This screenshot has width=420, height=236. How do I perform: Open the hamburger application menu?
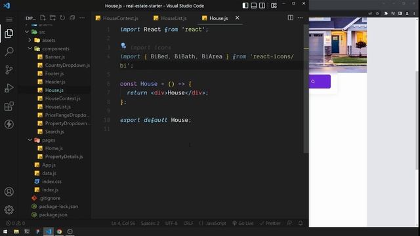coord(9,20)
